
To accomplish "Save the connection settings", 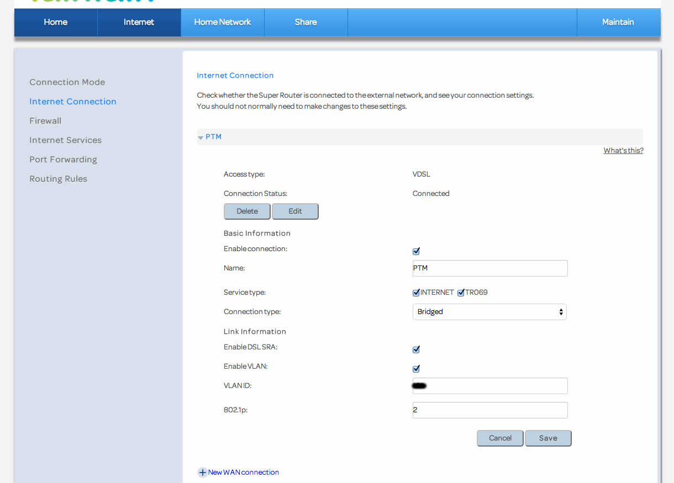I will (x=548, y=438).
